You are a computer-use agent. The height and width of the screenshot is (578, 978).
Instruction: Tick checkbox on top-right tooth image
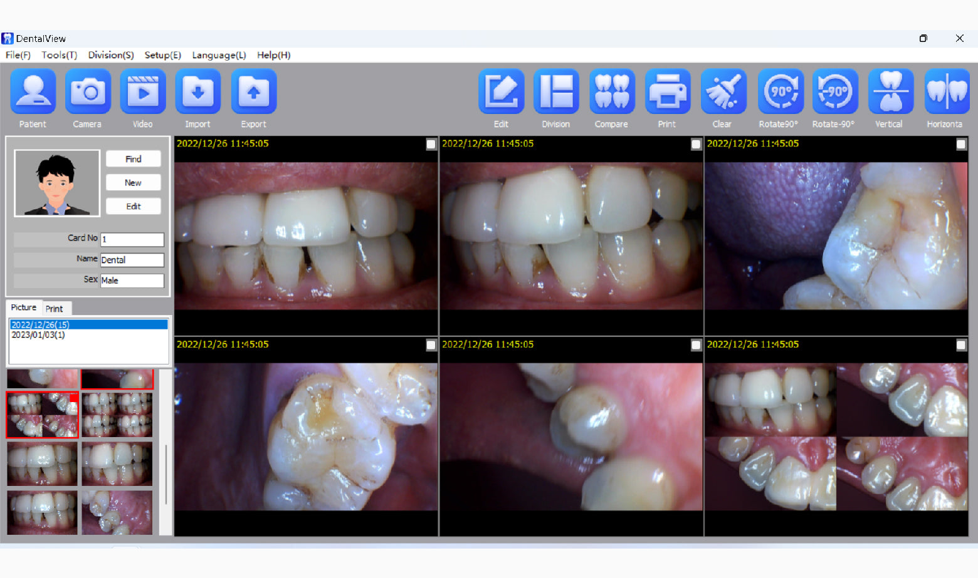(961, 145)
